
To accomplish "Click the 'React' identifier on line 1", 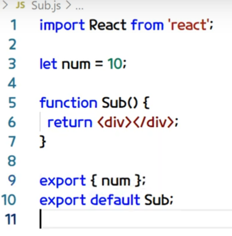I will 107,25.
